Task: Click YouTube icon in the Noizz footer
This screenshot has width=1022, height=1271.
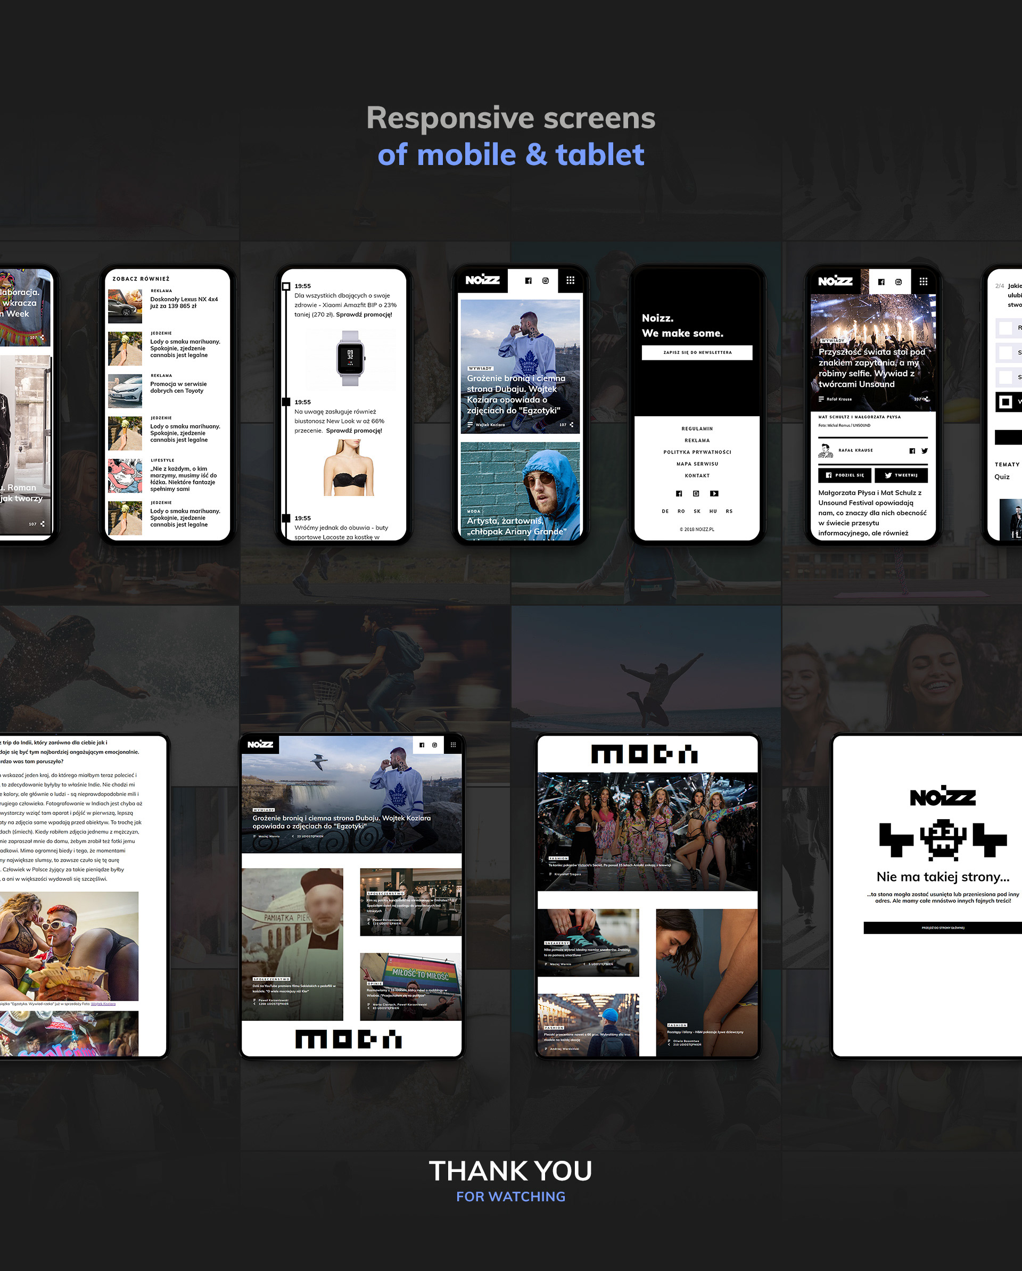Action: click(x=714, y=493)
